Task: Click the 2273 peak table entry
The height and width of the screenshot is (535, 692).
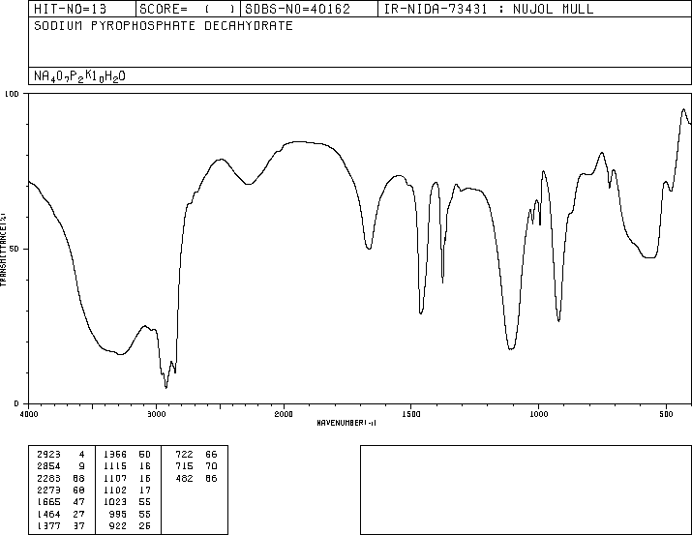Action: click(x=61, y=490)
